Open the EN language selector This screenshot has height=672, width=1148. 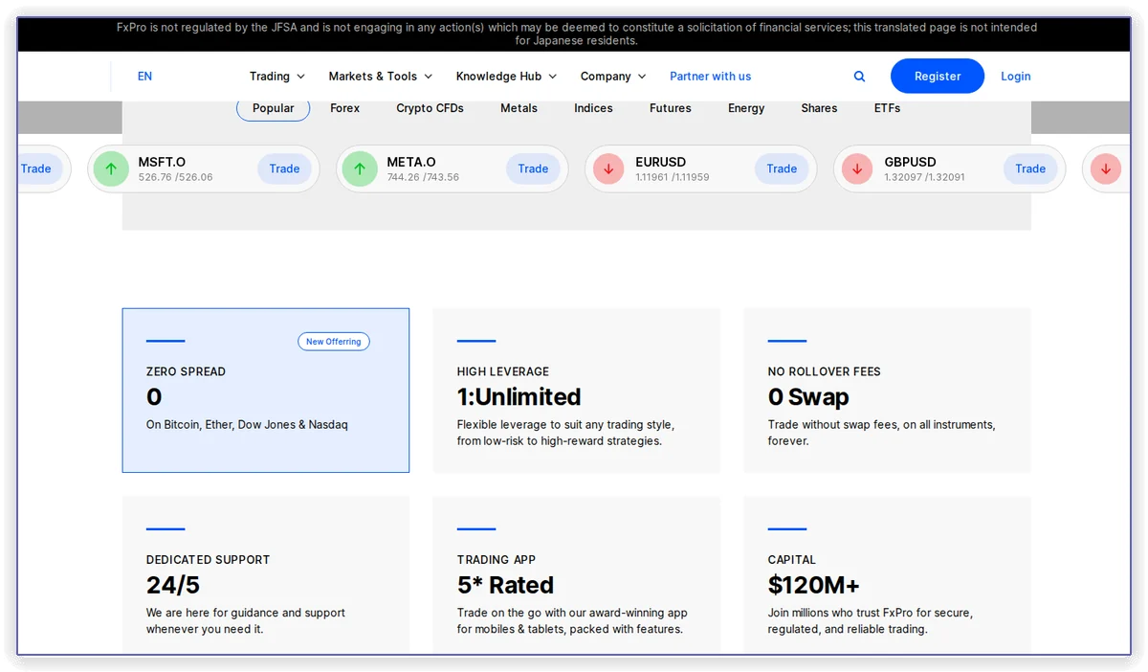144,77
